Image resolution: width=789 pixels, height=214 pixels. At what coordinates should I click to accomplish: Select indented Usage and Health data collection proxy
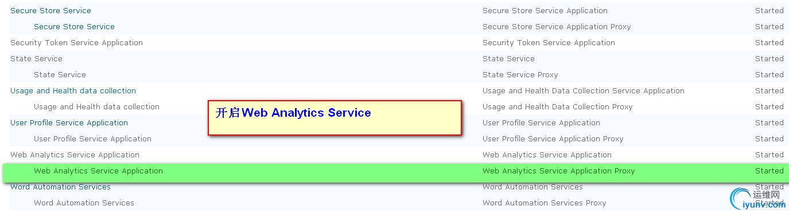pyautogui.click(x=96, y=106)
